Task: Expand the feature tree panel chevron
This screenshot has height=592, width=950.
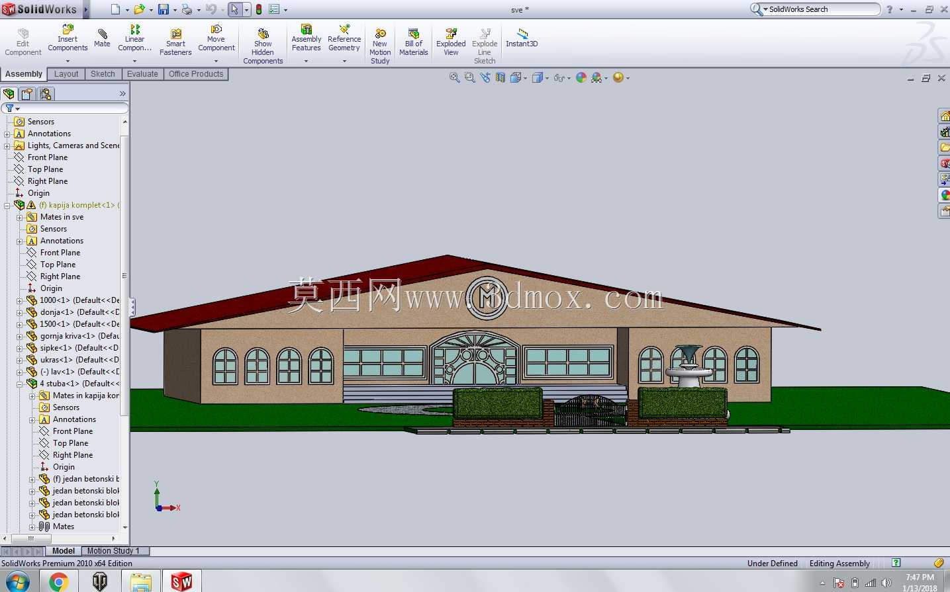Action: (122, 94)
